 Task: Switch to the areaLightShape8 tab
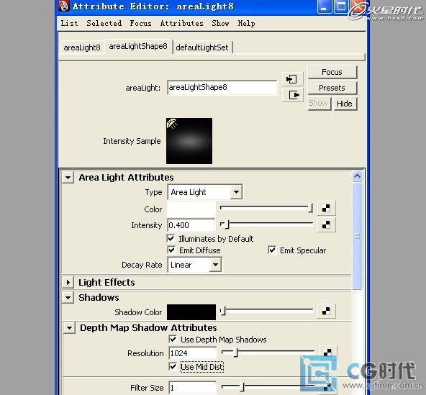pos(138,46)
